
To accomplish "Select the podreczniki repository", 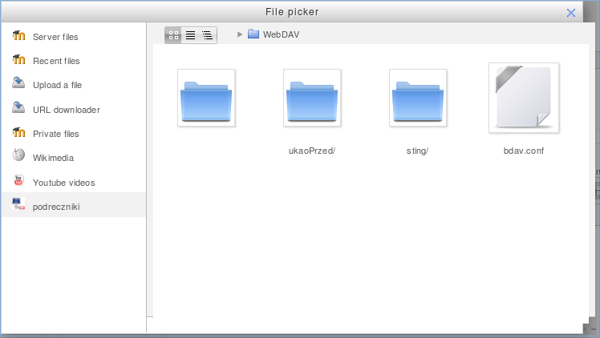I will pyautogui.click(x=74, y=207).
